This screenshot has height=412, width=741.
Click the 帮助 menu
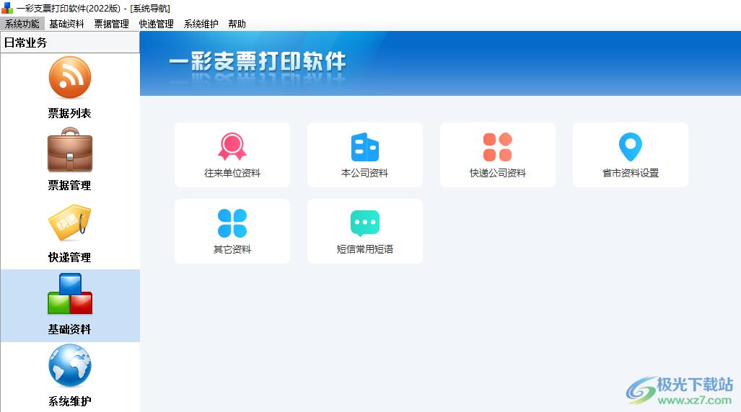(x=237, y=24)
